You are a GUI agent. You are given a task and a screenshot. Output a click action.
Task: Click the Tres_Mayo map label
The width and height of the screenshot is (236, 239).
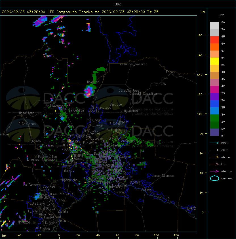(94, 120)
